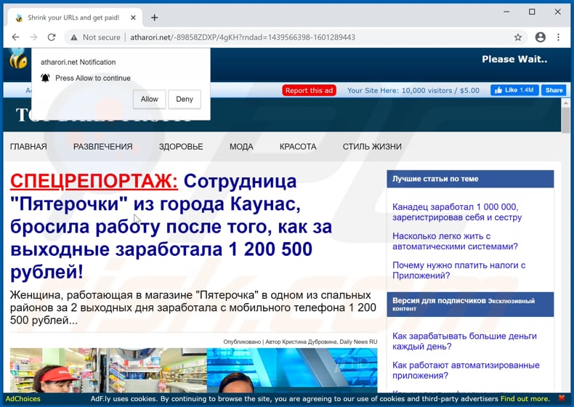
Task: Open 'Канадец заработал 1 000 000' article link
Action: tap(457, 212)
